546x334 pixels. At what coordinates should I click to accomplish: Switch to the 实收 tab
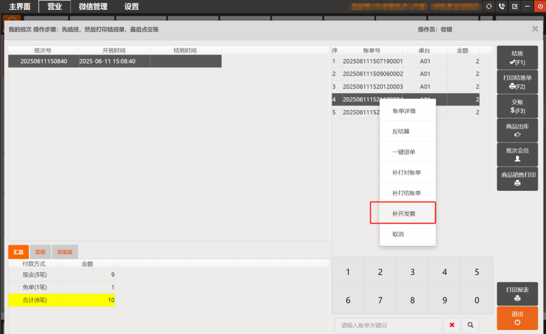(40, 252)
